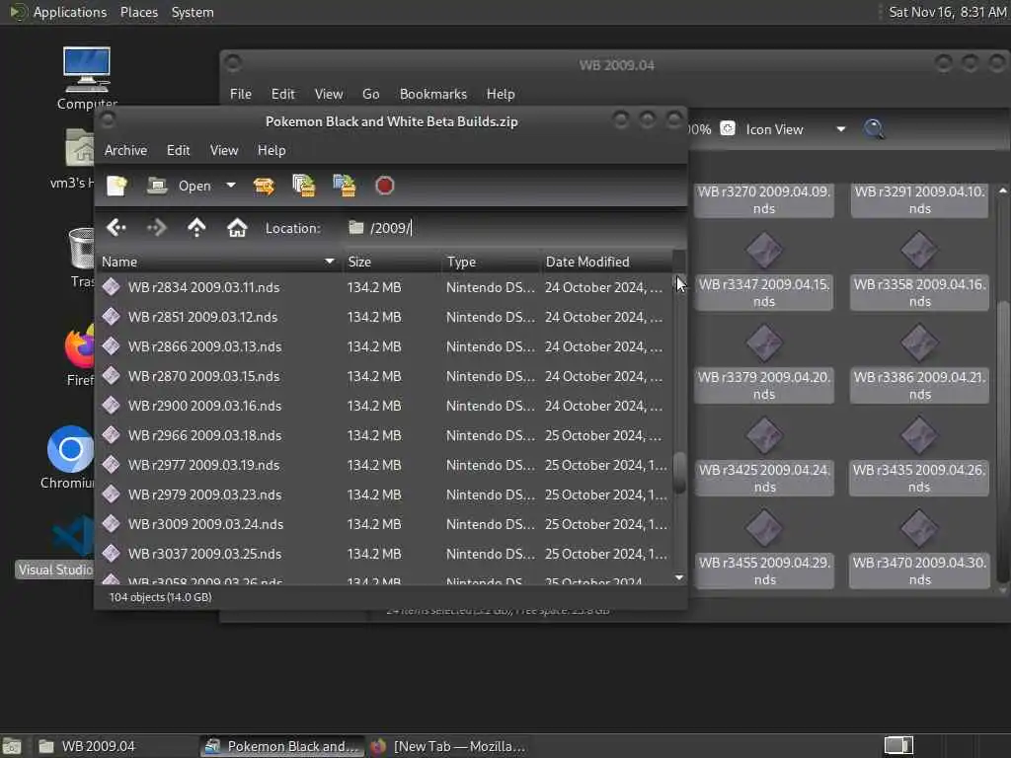Select WB r3270 2009.04.09.nds in file manager
Screen dimensions: 1011x758
pos(764,199)
